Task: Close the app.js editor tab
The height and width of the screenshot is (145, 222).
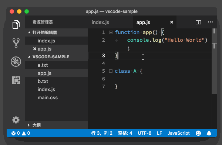Action: click(x=172, y=22)
